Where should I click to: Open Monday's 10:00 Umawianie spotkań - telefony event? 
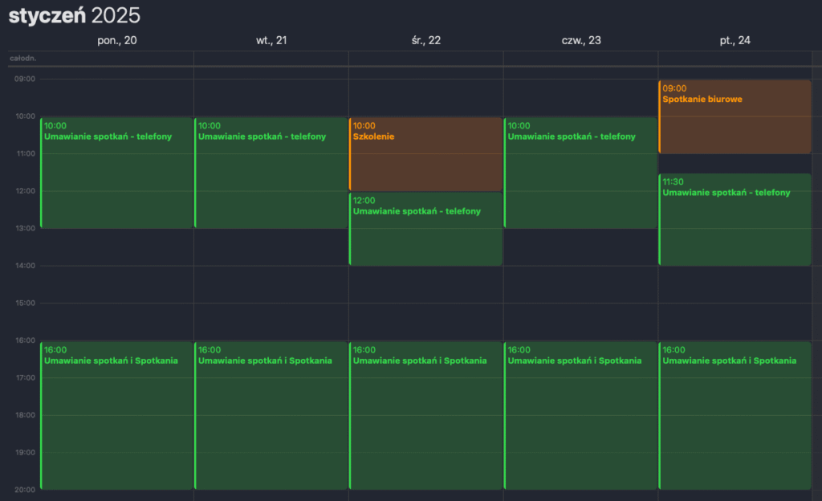coord(116,173)
